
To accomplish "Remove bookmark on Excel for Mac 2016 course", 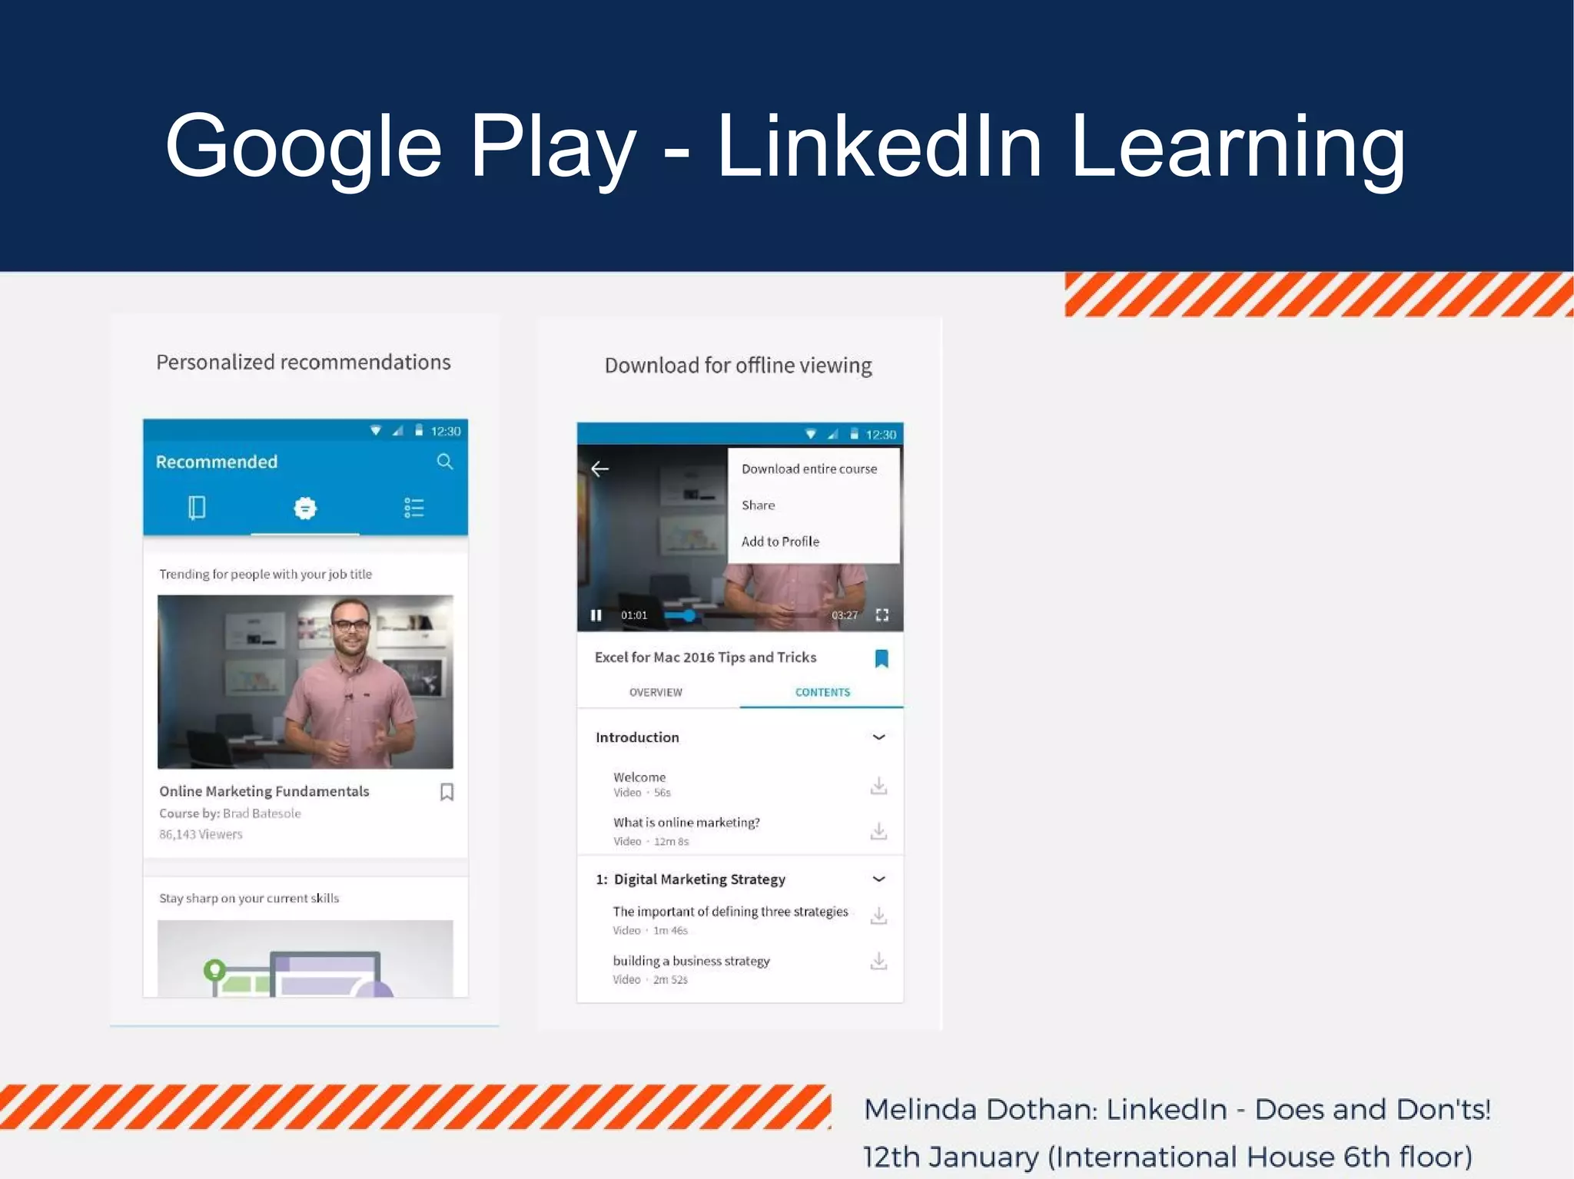I will 882,658.
